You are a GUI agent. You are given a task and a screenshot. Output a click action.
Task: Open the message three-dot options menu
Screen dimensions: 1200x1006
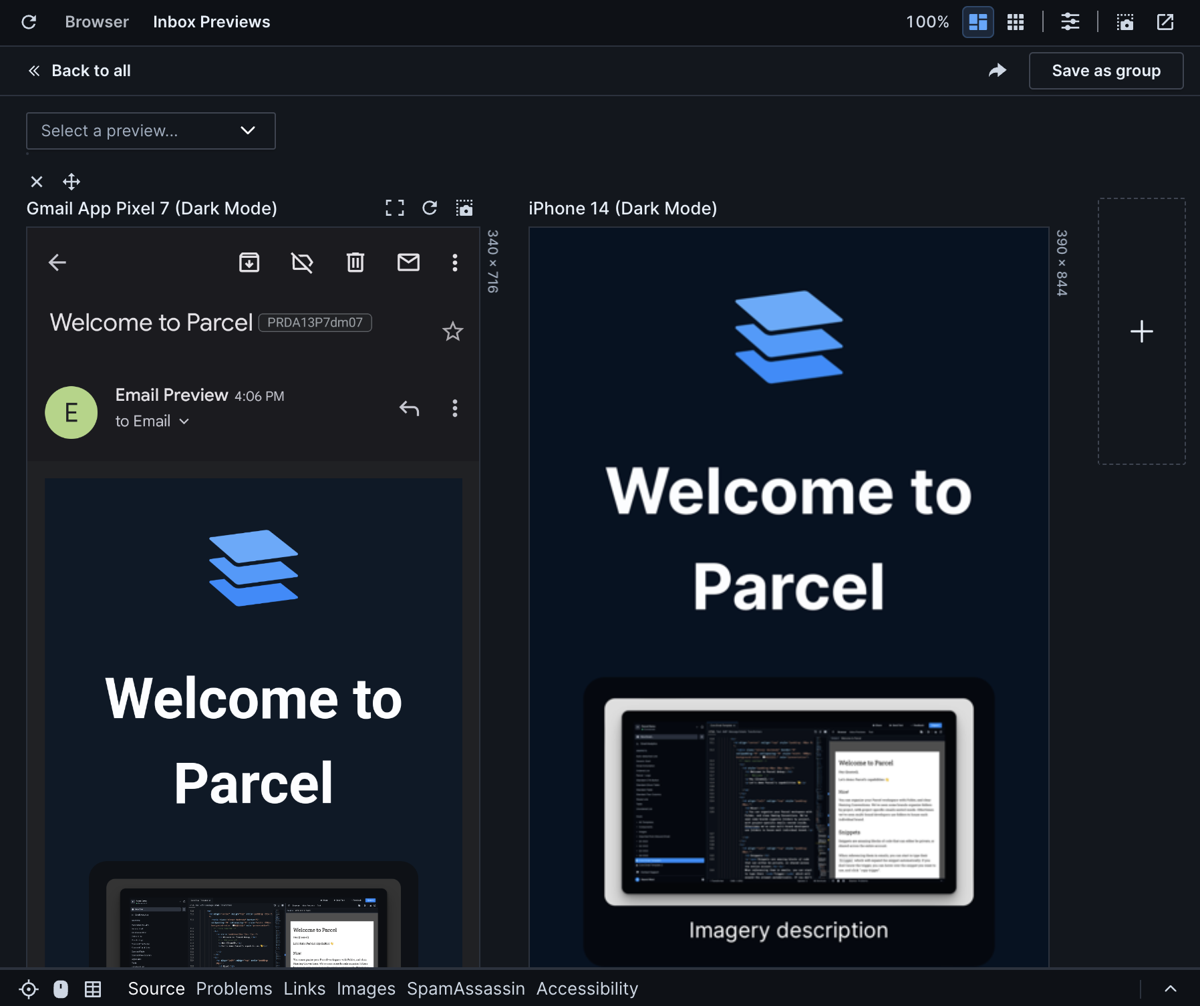pos(455,408)
